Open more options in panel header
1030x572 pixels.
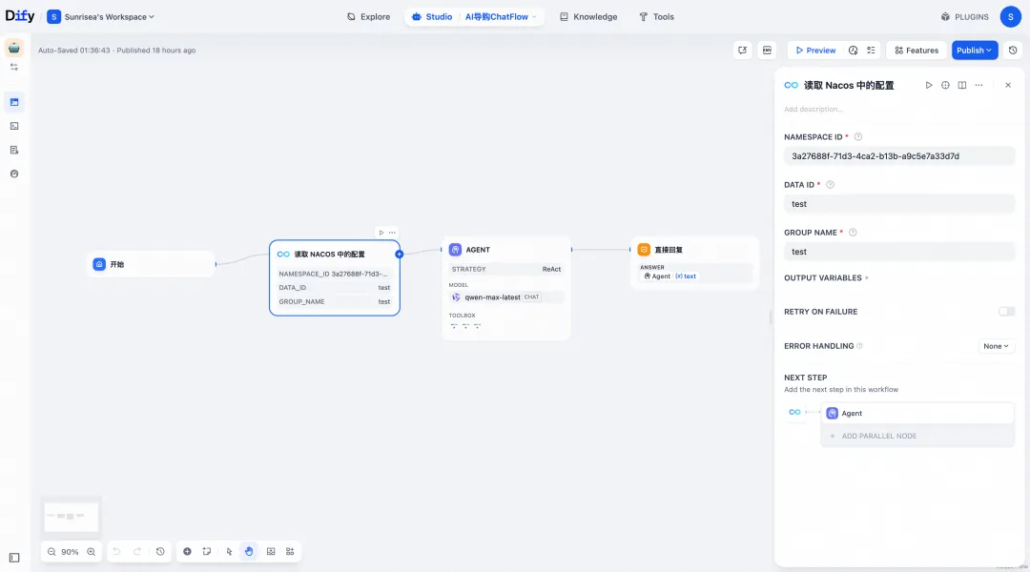tap(978, 86)
